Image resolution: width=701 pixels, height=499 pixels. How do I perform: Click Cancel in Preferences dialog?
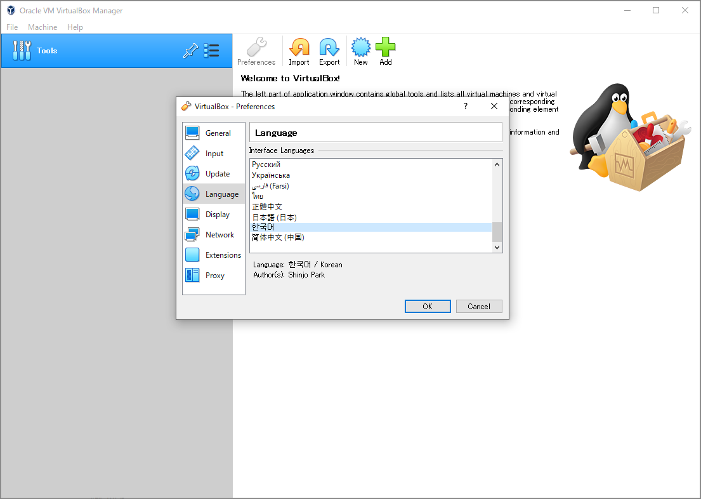tap(479, 307)
